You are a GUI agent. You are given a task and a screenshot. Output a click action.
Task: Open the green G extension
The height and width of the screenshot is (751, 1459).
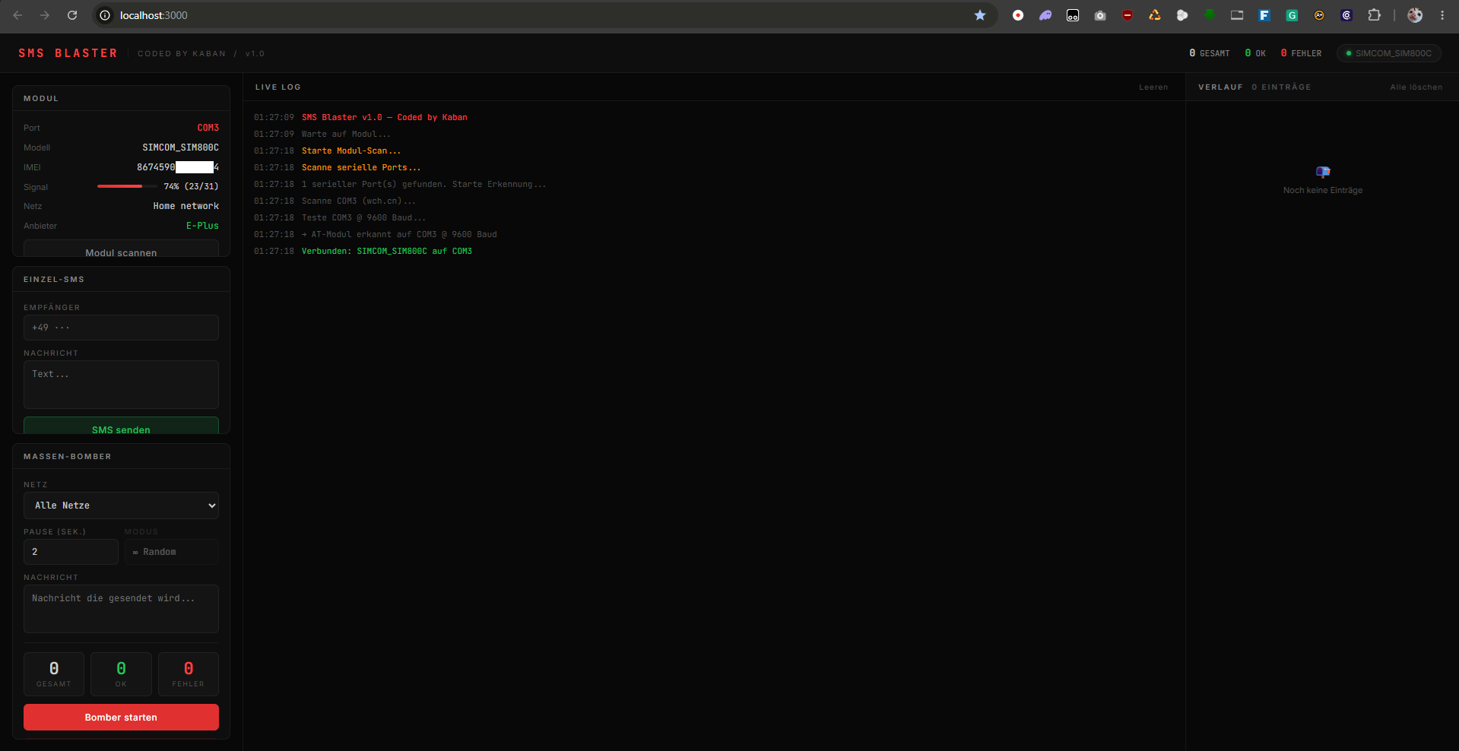tap(1292, 15)
